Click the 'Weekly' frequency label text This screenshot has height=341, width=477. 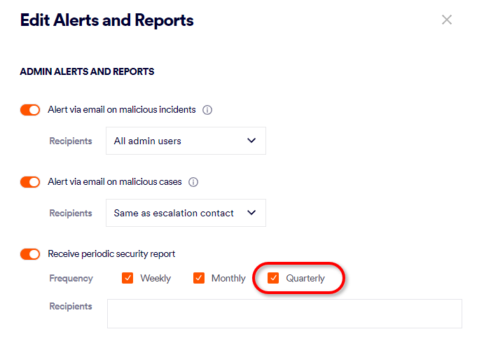tap(155, 278)
